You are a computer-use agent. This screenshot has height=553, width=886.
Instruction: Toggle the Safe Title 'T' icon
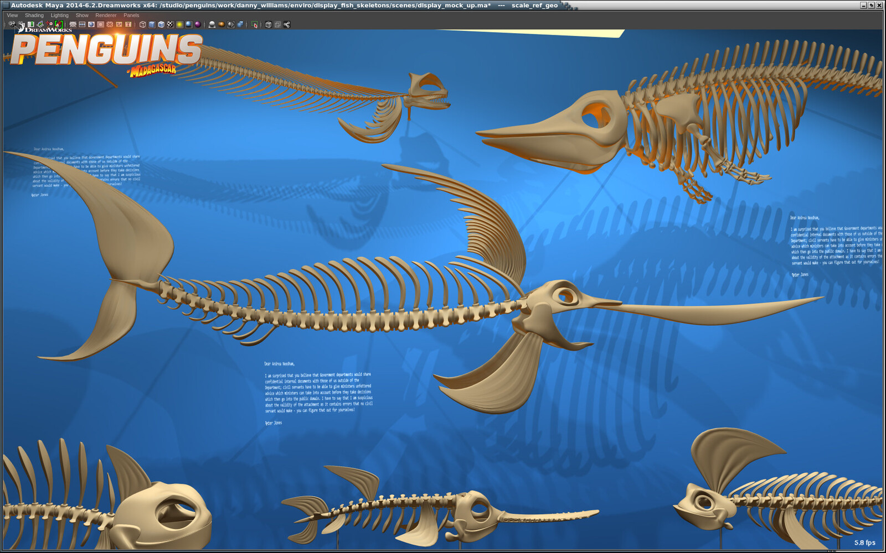[128, 24]
